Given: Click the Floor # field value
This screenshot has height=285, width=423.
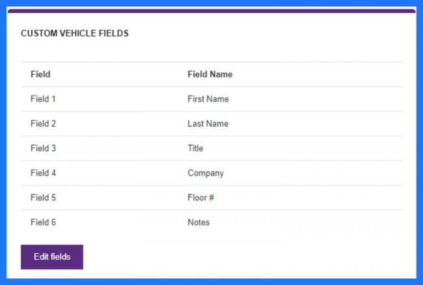Looking at the screenshot, I should point(200,197).
